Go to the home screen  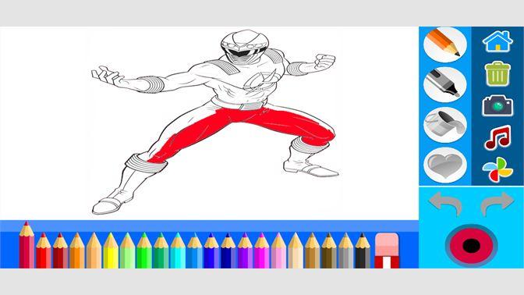pos(497,41)
